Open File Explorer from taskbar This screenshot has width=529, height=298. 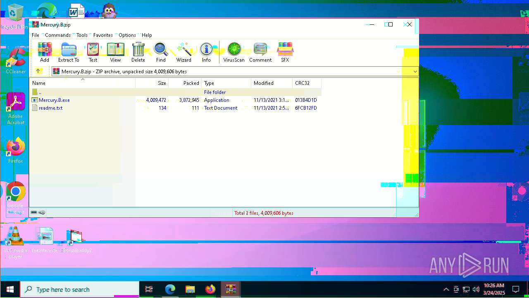point(190,289)
